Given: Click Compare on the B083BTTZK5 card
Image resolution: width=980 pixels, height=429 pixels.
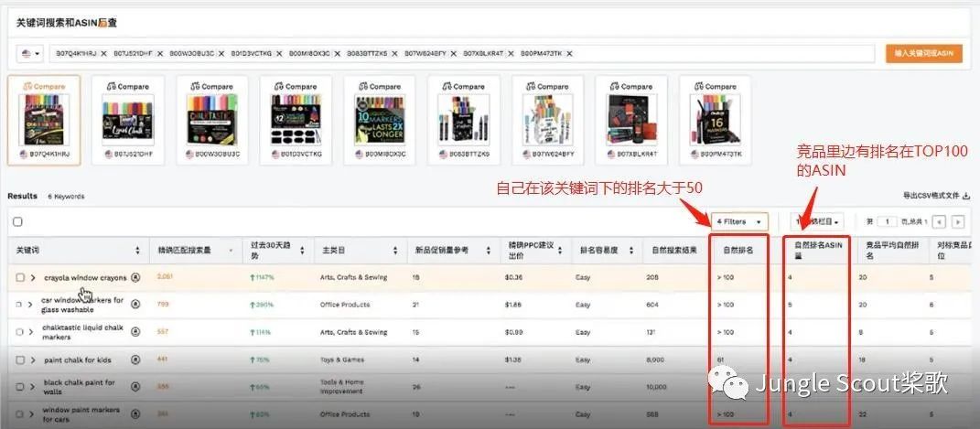Looking at the screenshot, I should pos(463,87).
